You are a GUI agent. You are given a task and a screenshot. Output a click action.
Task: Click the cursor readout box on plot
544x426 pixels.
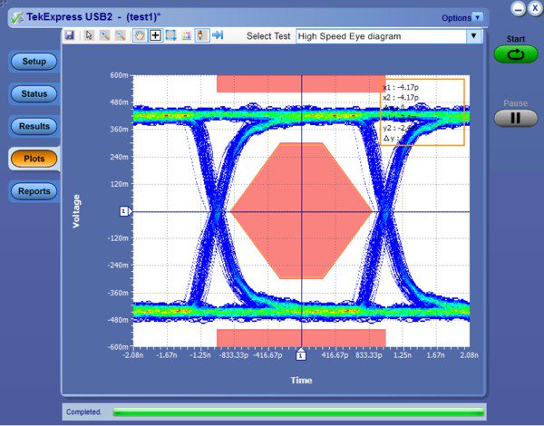[x=423, y=111]
